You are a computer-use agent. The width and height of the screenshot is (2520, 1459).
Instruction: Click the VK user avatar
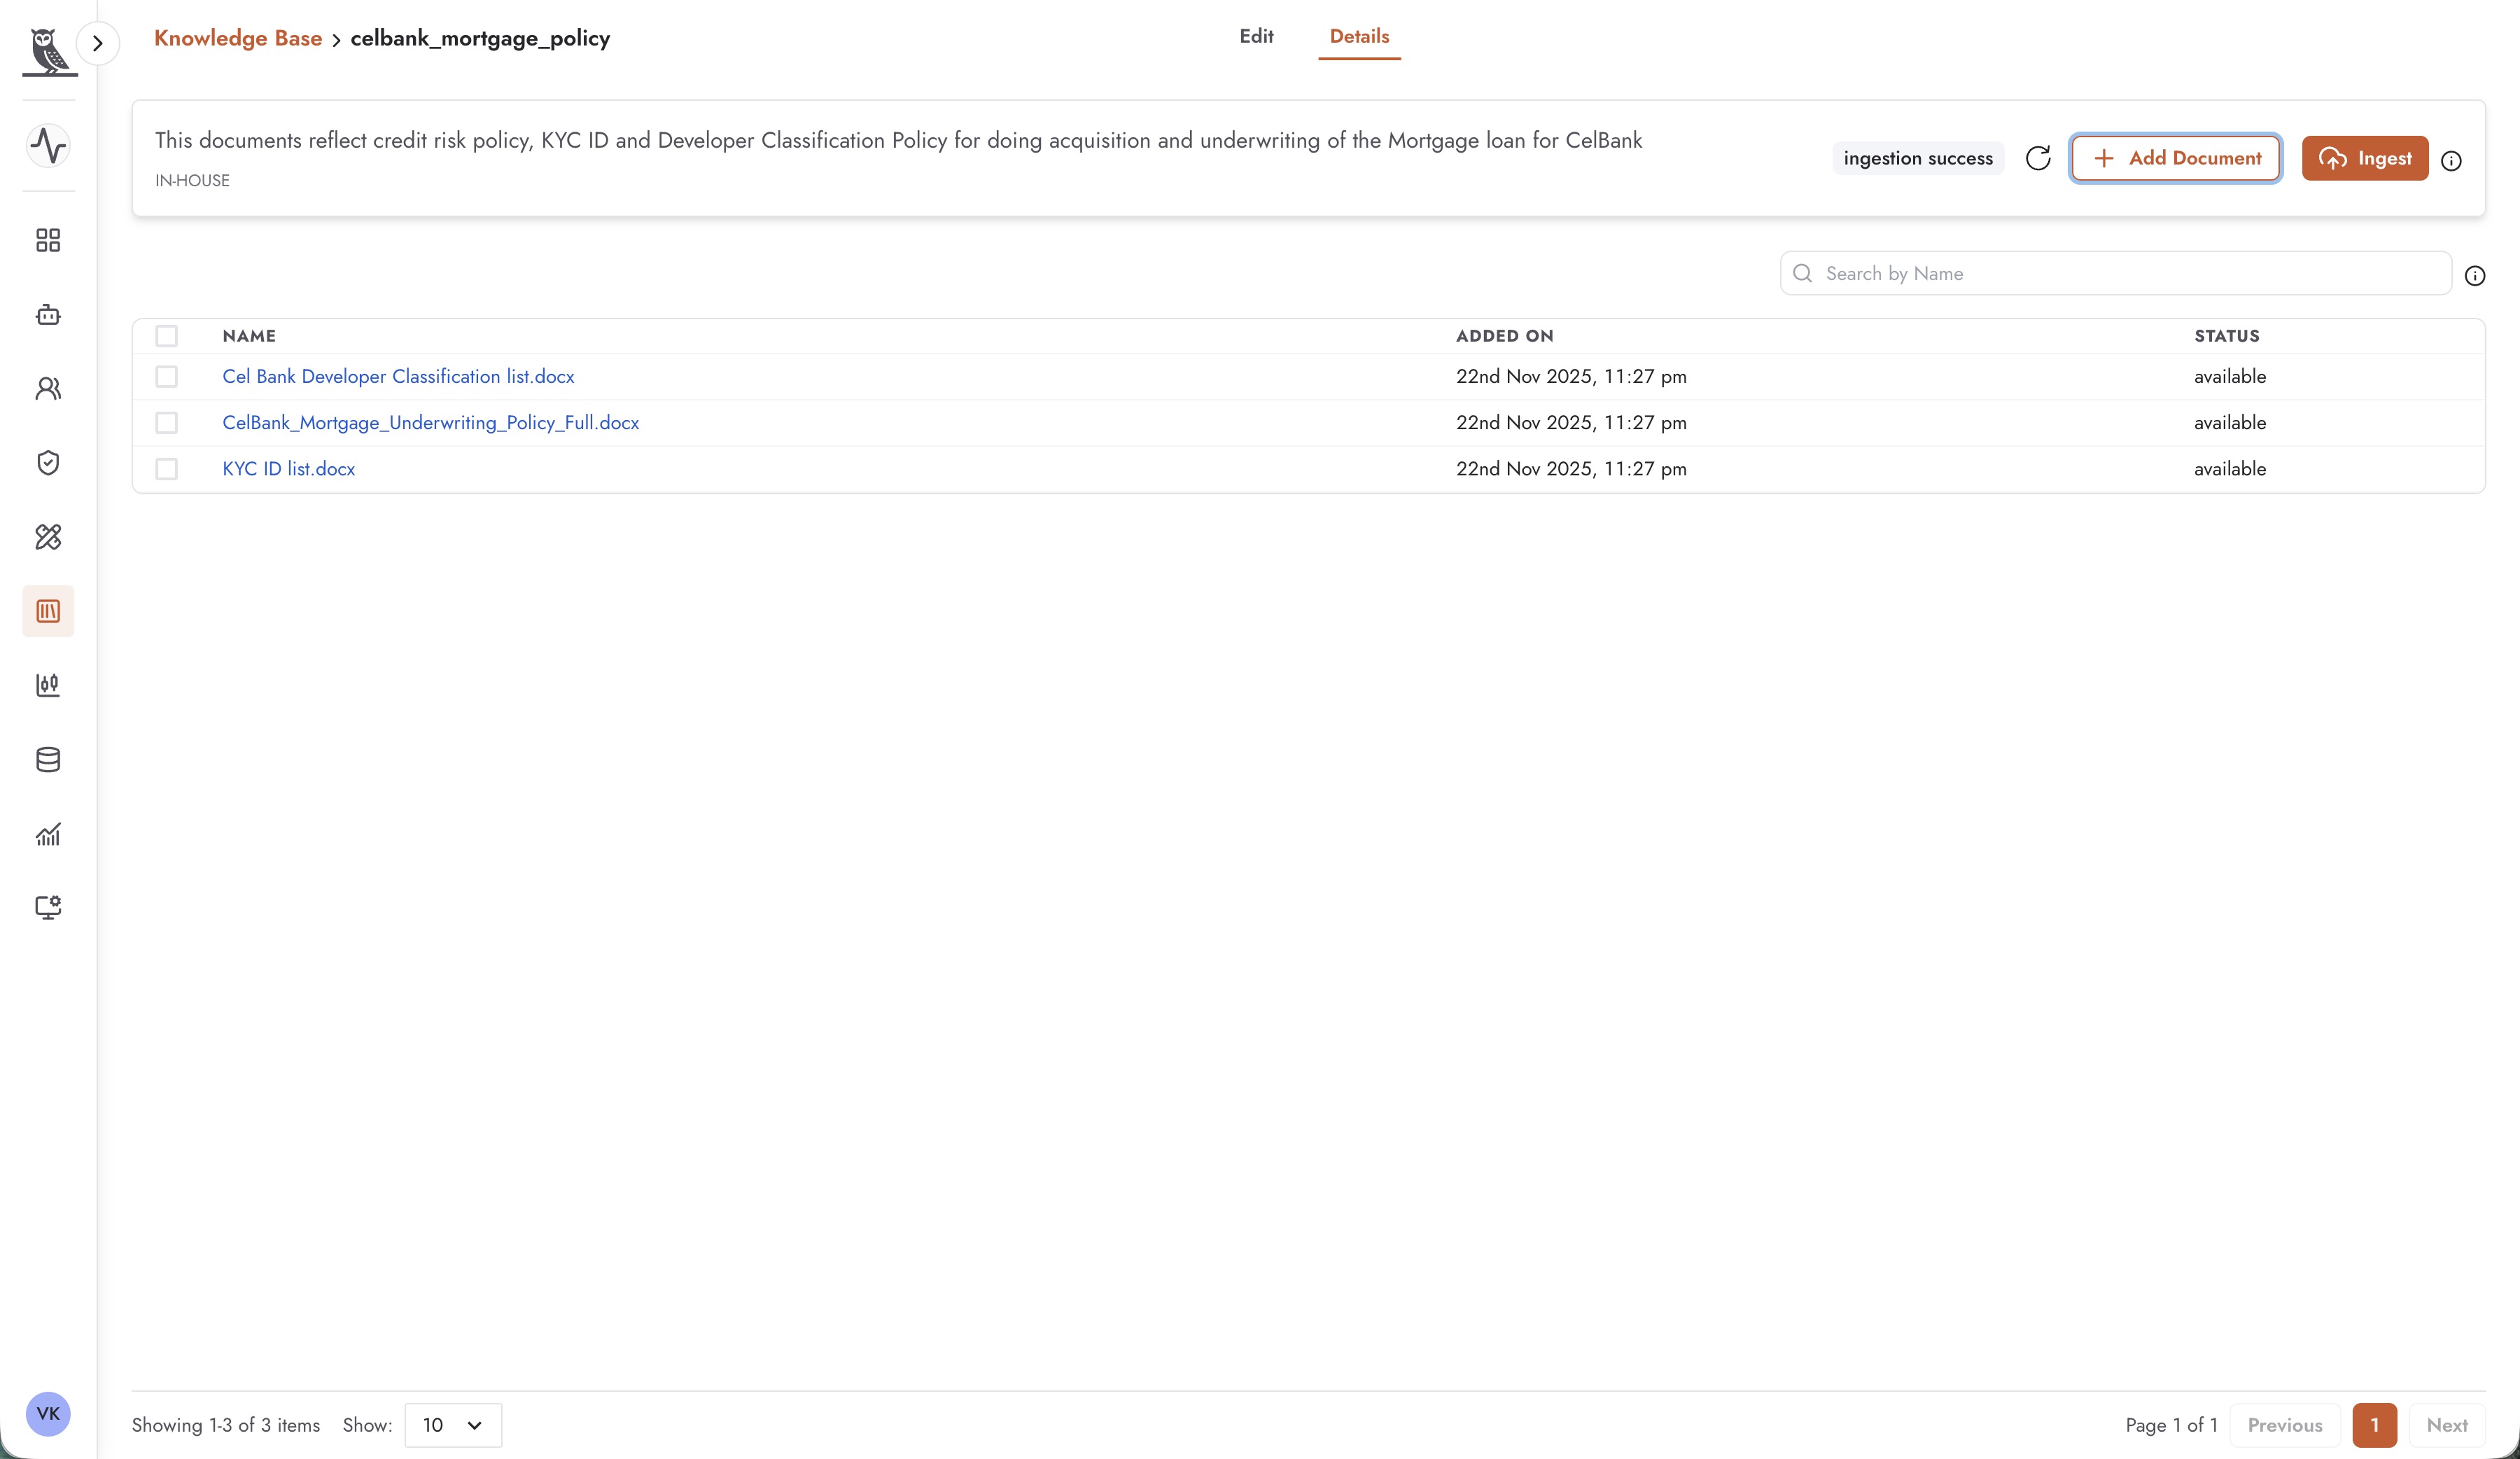tap(48, 1413)
